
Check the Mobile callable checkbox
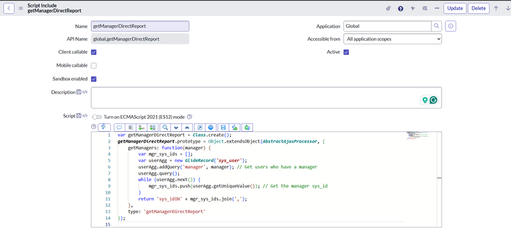click(x=93, y=66)
